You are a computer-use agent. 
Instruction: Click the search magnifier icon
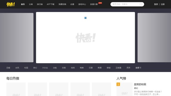141,4
